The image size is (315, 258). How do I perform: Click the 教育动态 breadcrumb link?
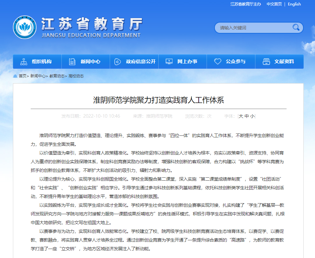[x=57, y=76]
